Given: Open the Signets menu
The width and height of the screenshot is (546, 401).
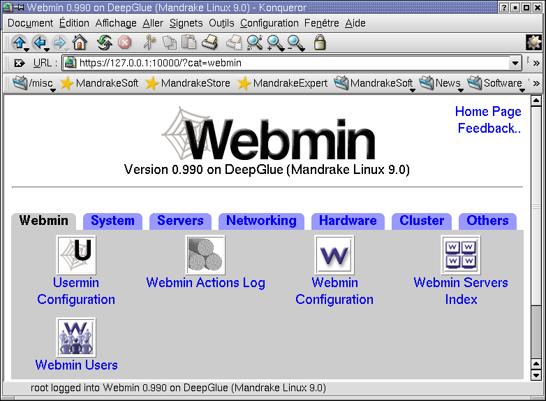Looking at the screenshot, I should tap(186, 23).
